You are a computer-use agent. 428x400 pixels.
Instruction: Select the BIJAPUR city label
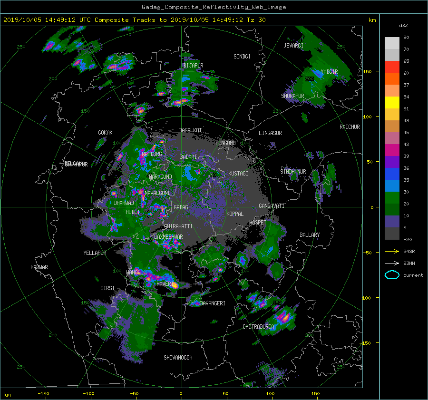point(193,66)
